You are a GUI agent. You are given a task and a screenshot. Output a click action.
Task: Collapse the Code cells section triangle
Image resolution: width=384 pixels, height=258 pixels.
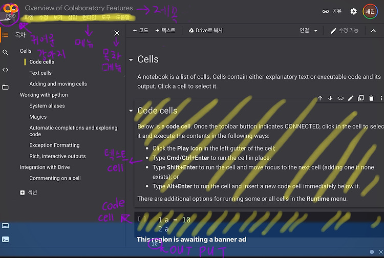coord(131,111)
